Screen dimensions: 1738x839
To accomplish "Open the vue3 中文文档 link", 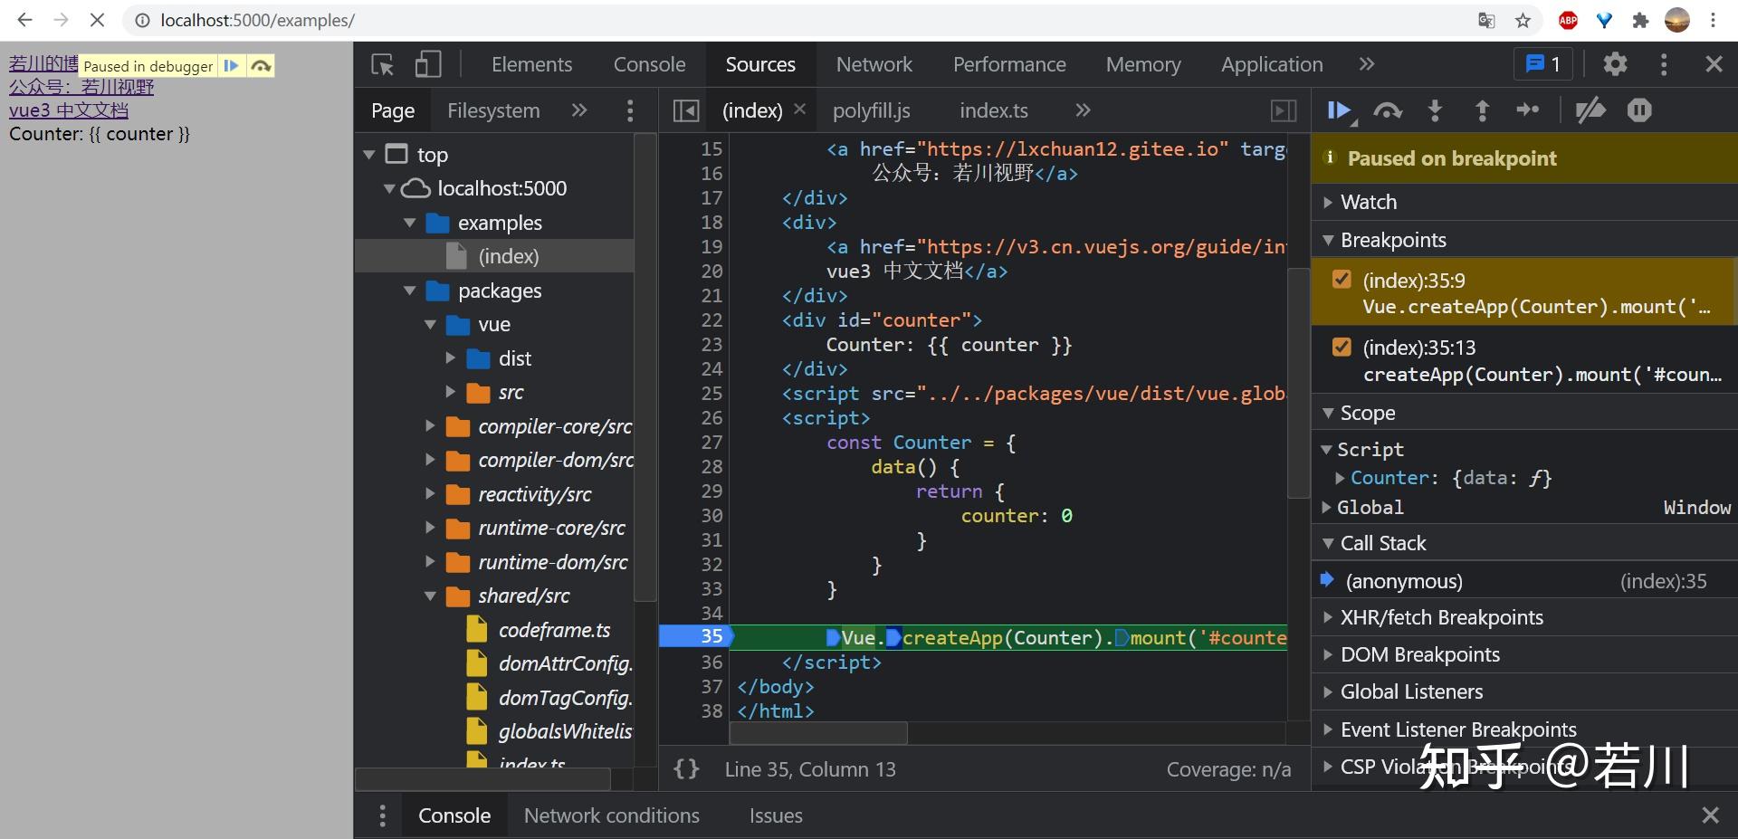I will 69,110.
